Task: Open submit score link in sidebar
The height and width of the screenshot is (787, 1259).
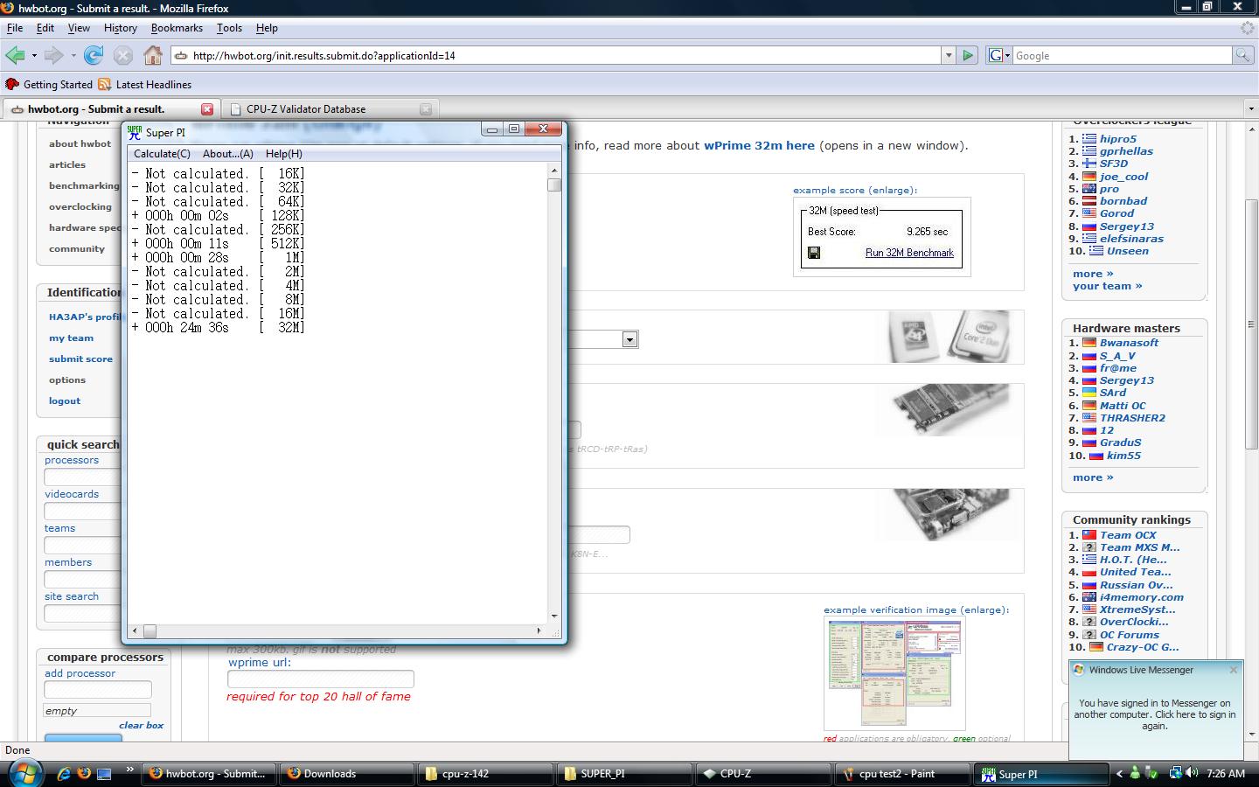Action: tap(80, 359)
